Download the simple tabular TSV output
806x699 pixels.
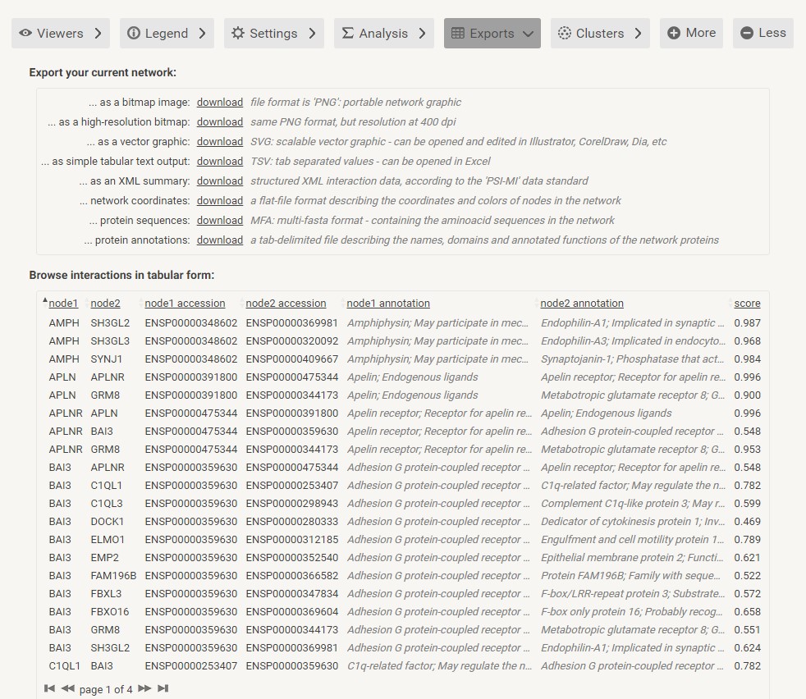coord(220,162)
